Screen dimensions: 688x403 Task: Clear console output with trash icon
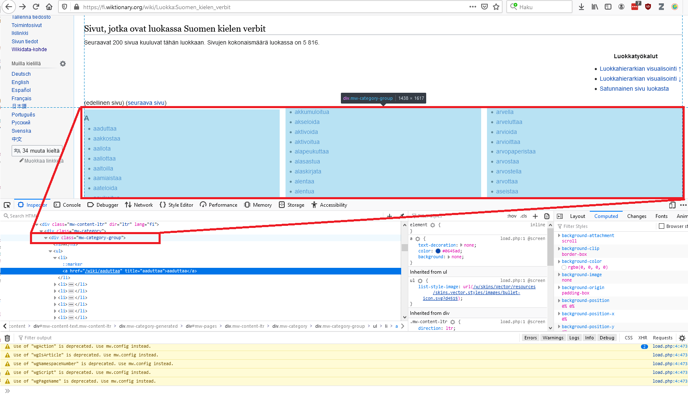pyautogui.click(x=7, y=338)
